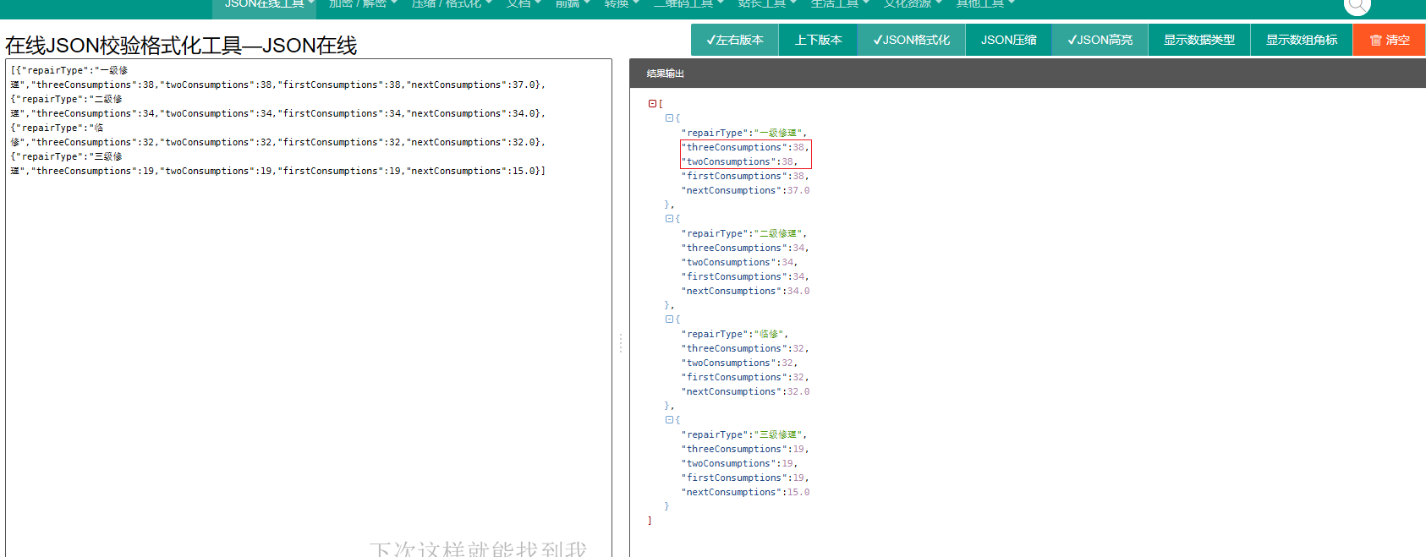Open the 转换 dropdown menu

click(621, 4)
